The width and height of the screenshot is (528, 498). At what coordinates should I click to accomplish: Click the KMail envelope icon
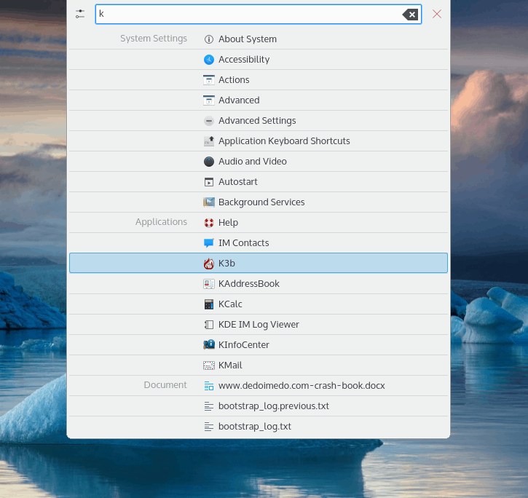coord(209,365)
